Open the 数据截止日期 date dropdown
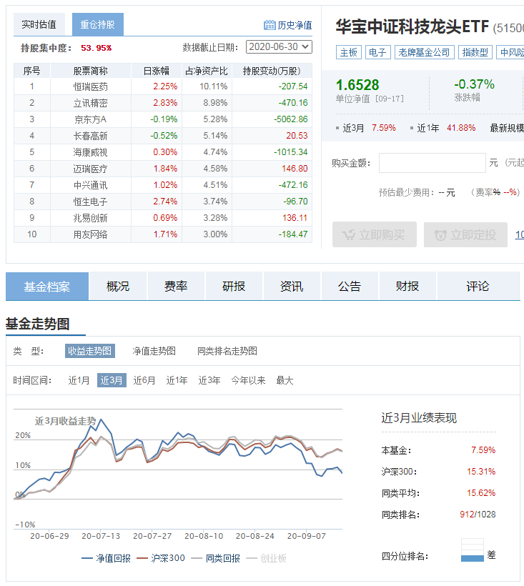The image size is (524, 586). point(279,47)
